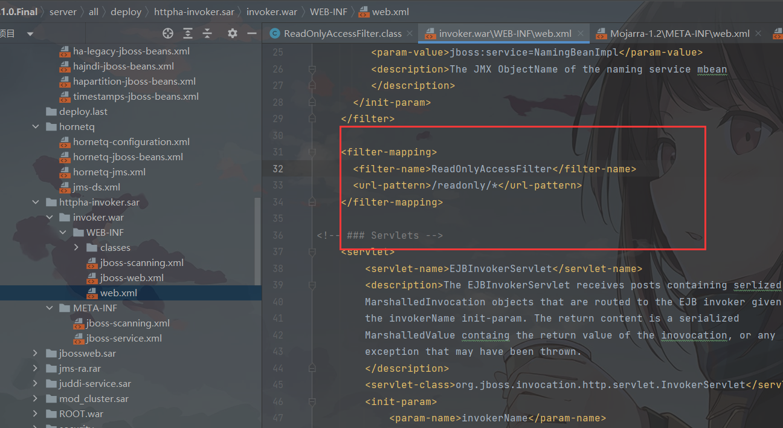The height and width of the screenshot is (428, 783).
Task: Open project panel settings gear
Action: (233, 34)
